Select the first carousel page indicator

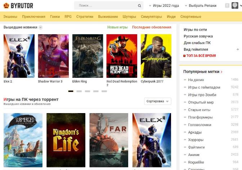tap(71, 91)
